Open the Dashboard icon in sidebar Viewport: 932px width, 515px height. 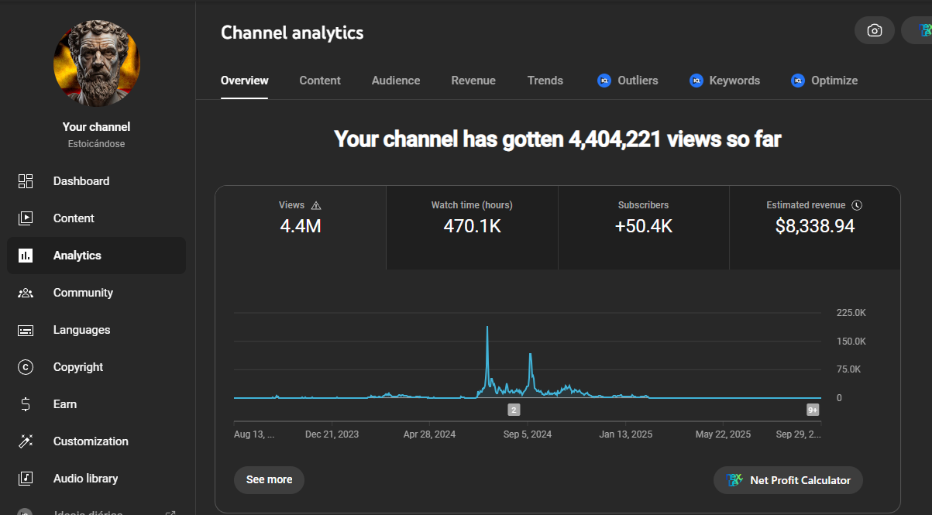point(26,181)
